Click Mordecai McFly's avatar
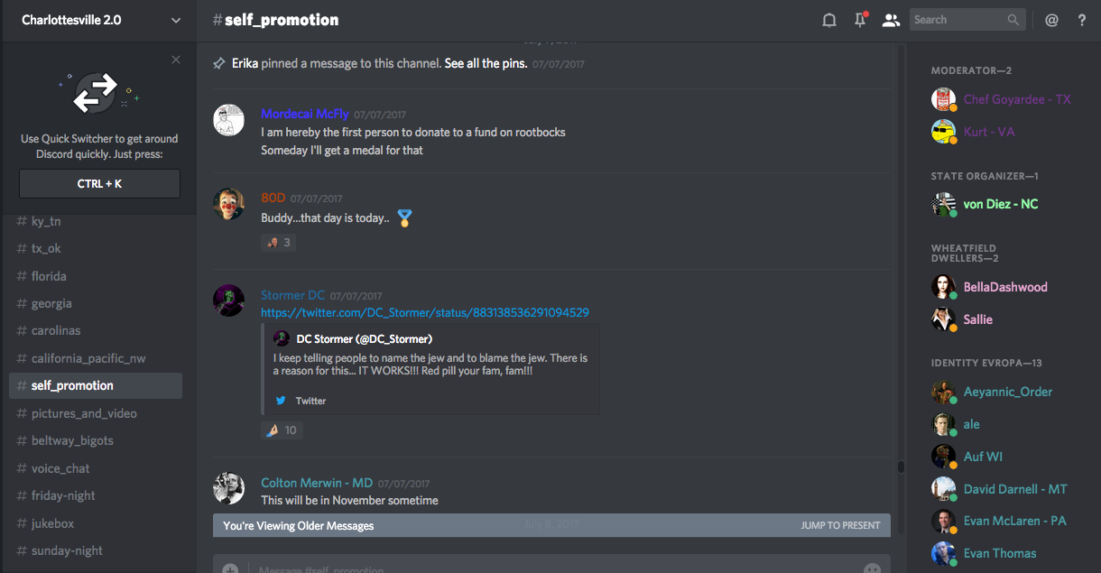The width and height of the screenshot is (1101, 573). coord(228,120)
